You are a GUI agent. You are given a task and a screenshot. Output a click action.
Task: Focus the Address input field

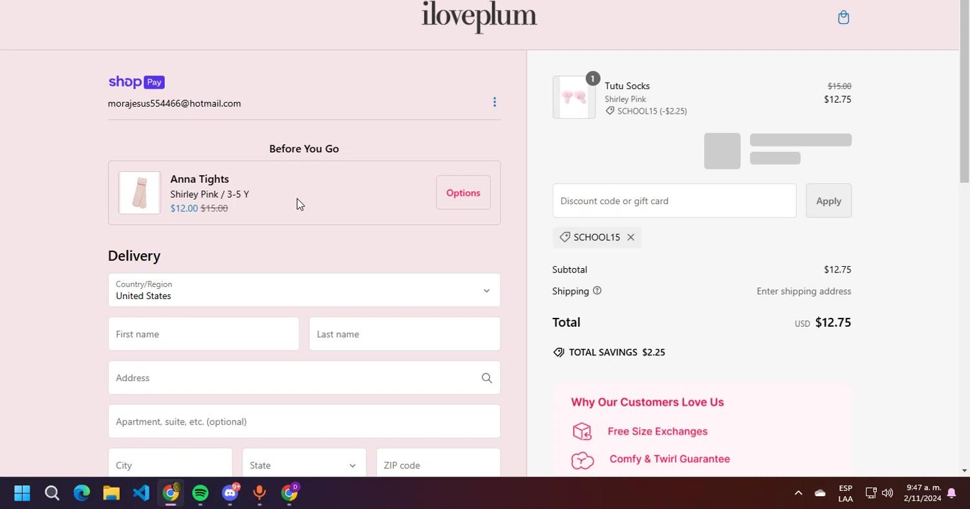coord(304,378)
